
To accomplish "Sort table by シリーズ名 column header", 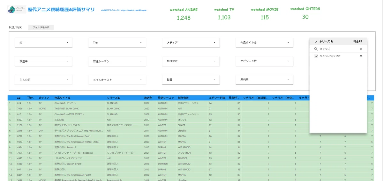I will tap(114, 98).
